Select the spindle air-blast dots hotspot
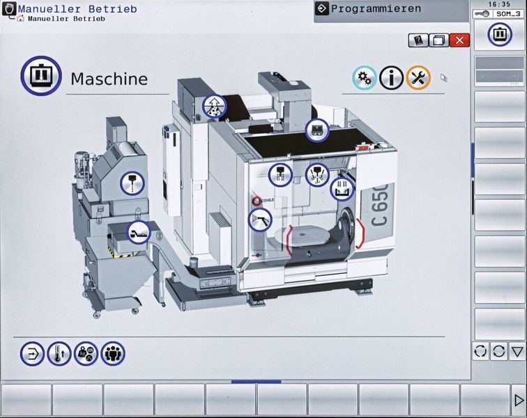Image resolution: width=527 pixels, height=418 pixels. pos(280,175)
